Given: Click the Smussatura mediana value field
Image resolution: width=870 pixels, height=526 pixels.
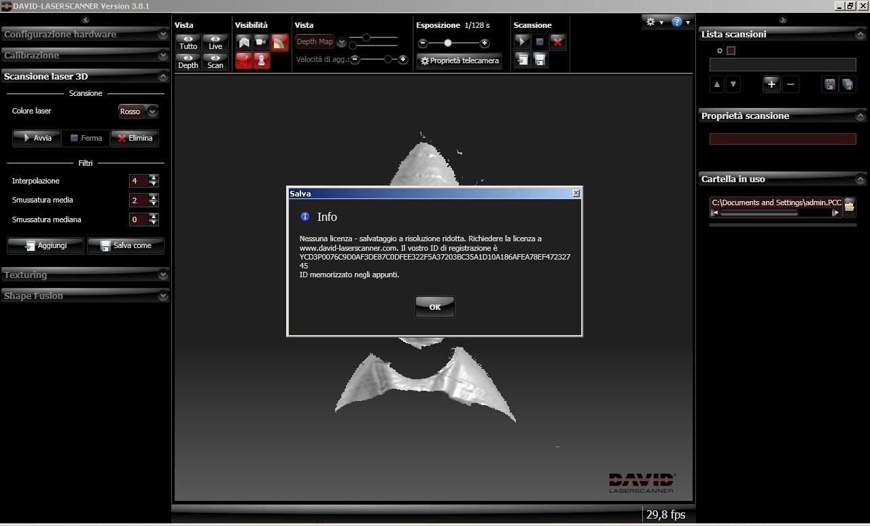Looking at the screenshot, I should click(x=139, y=220).
